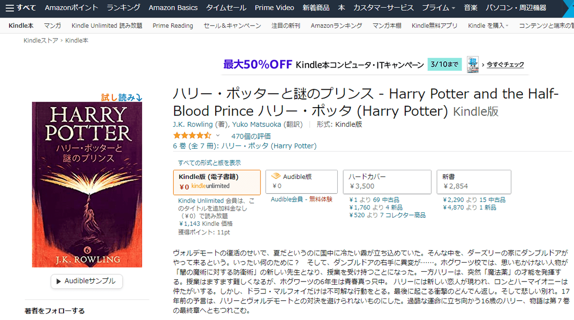Click the Harry Potter book cover image
This screenshot has height=320, width=574.
(x=87, y=185)
